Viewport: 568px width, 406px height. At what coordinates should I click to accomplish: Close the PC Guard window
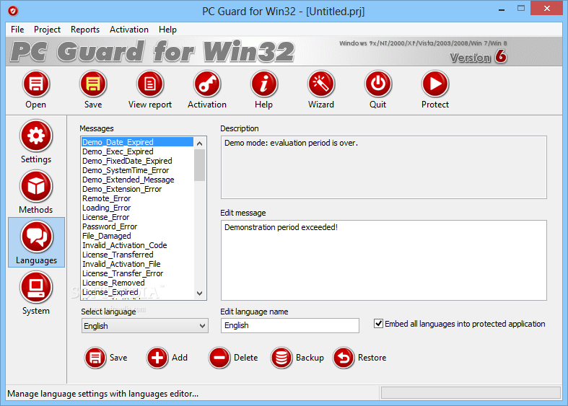(546, 8)
